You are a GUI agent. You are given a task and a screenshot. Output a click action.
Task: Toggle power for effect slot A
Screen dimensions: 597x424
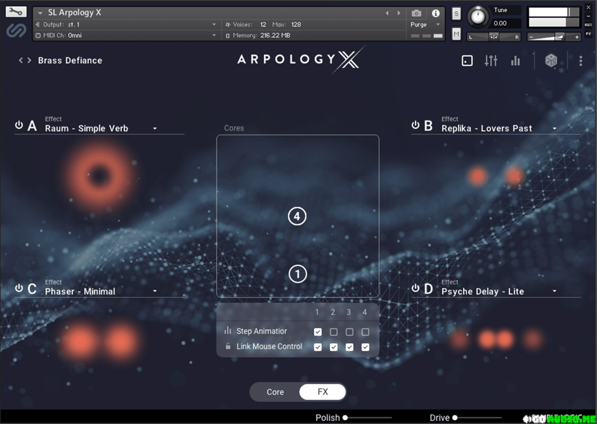tap(19, 125)
